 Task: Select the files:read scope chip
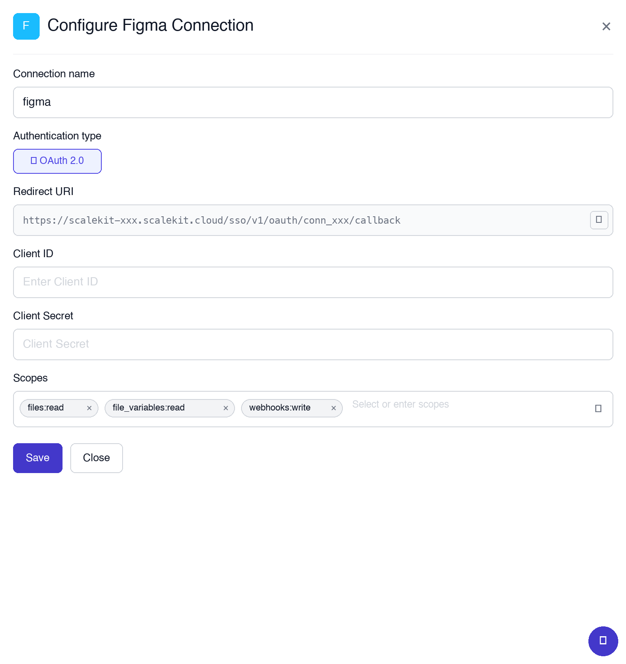point(53,408)
